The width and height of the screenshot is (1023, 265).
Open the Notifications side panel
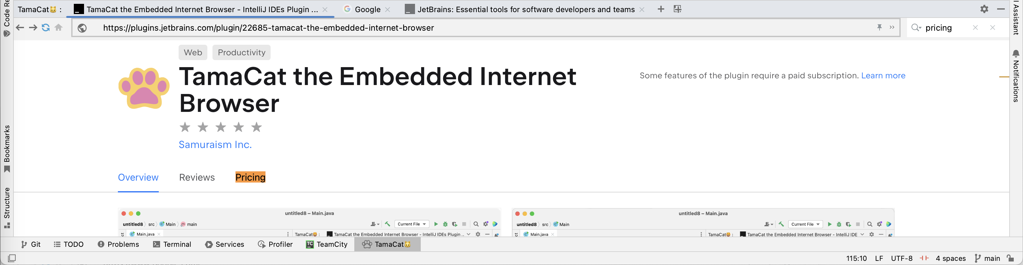point(1016,76)
